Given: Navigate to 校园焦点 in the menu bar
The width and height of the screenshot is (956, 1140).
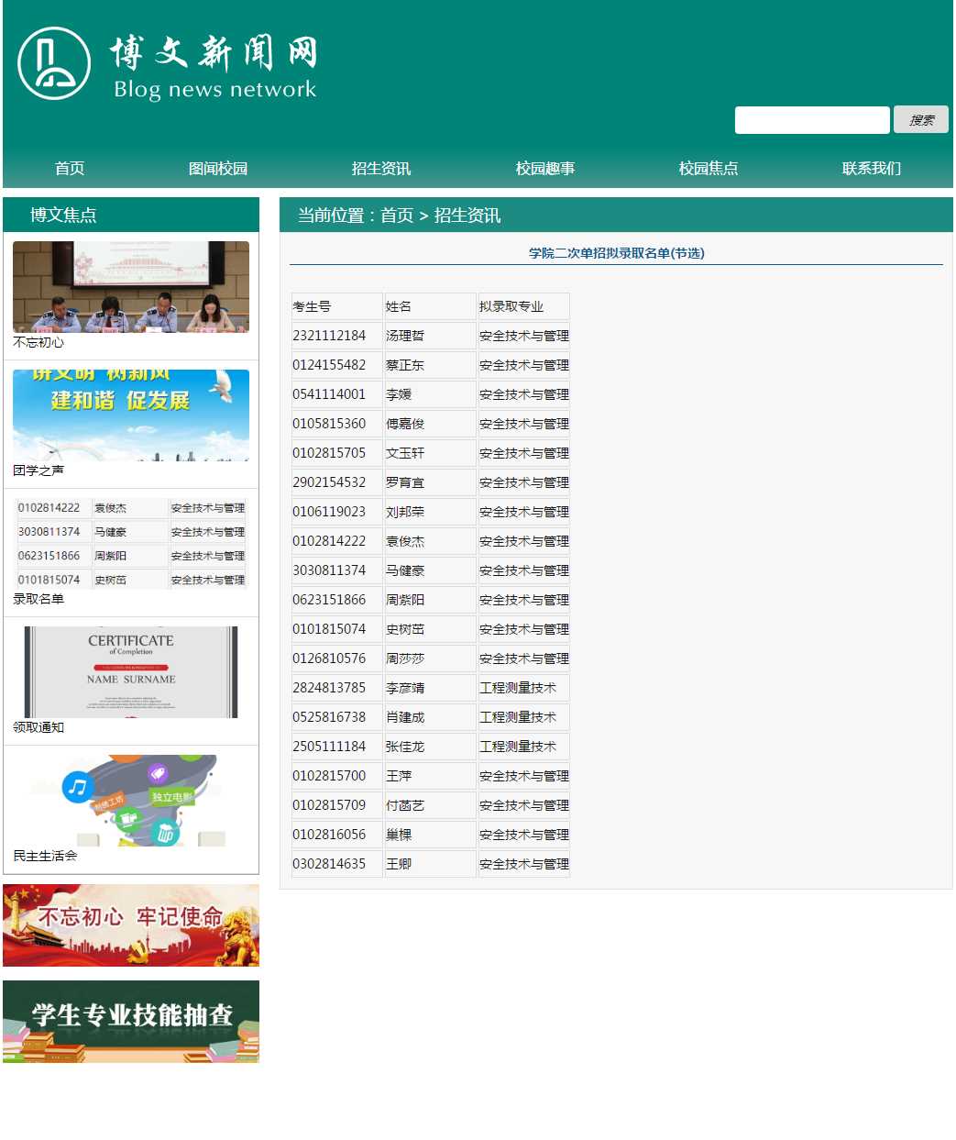Looking at the screenshot, I should 709,169.
